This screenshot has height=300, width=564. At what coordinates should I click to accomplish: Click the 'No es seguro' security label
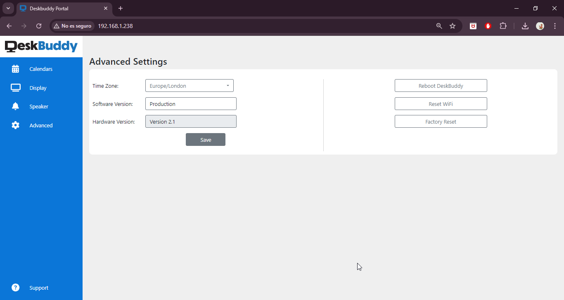[73, 26]
